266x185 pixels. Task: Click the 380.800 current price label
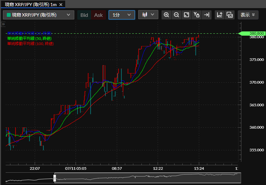[252, 33]
